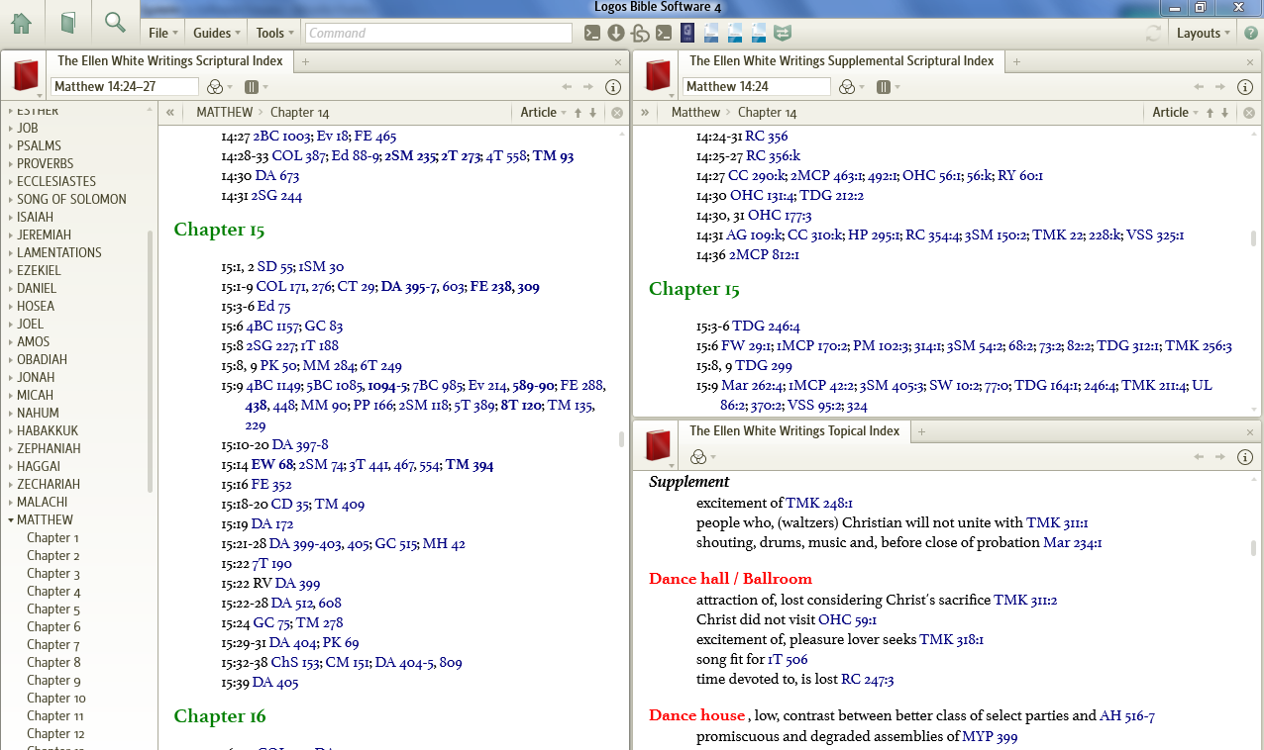Click the green sync arrows shortcut icon
Image resolution: width=1264 pixels, height=750 pixels.
tap(783, 33)
